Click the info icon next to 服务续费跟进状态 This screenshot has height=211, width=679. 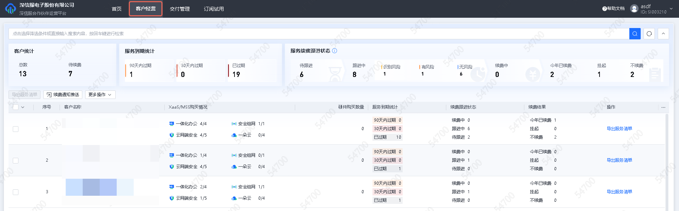[335, 51]
